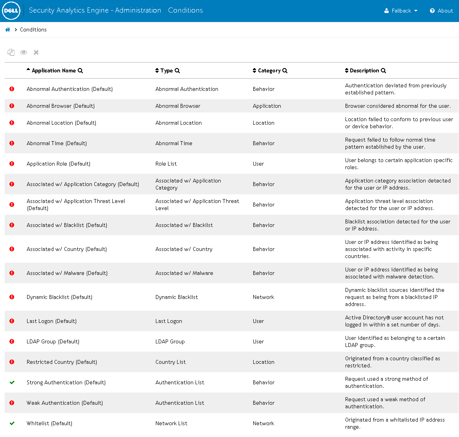Click the Conditions breadcrumb text
Screen dimensions: 459x437
click(33, 30)
